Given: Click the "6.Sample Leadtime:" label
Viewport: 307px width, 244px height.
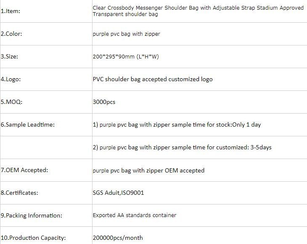Looking at the screenshot, I should (28, 125).
